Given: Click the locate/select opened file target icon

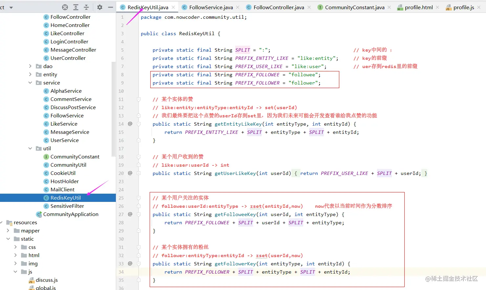Looking at the screenshot, I should click(x=65, y=7).
